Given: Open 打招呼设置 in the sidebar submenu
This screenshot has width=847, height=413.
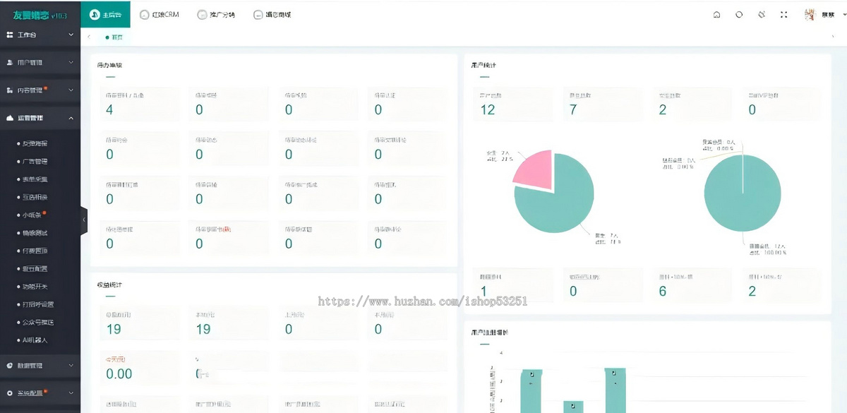Looking at the screenshot, I should (x=38, y=304).
